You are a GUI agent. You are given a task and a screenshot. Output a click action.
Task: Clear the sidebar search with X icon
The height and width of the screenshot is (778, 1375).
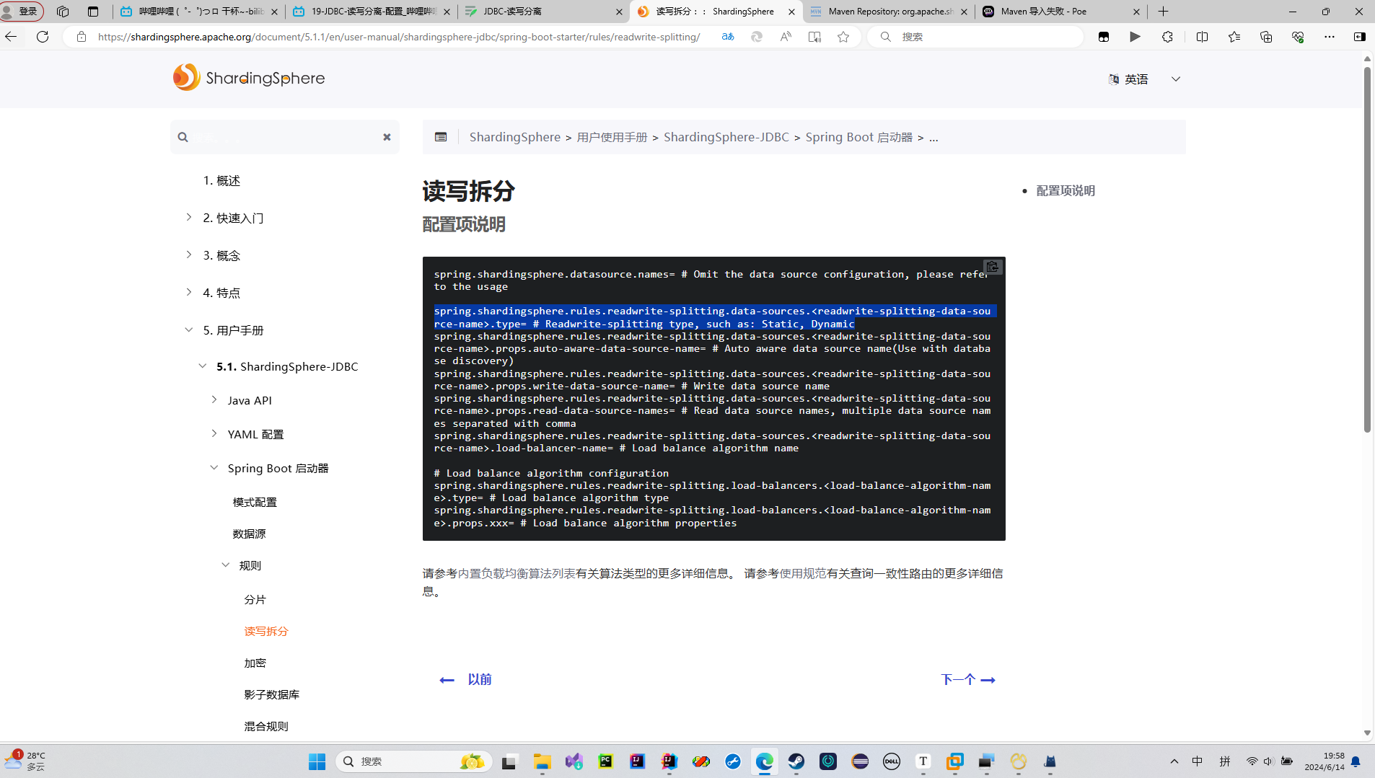387,137
